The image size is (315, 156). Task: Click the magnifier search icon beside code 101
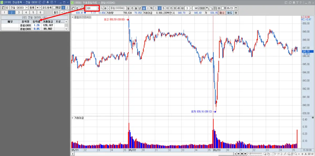(x=102, y=8)
